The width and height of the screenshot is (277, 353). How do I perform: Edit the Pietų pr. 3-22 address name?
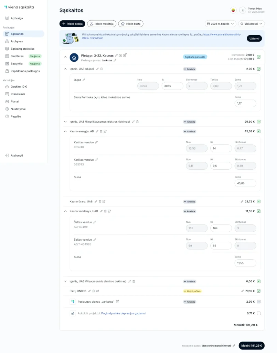[116, 56]
